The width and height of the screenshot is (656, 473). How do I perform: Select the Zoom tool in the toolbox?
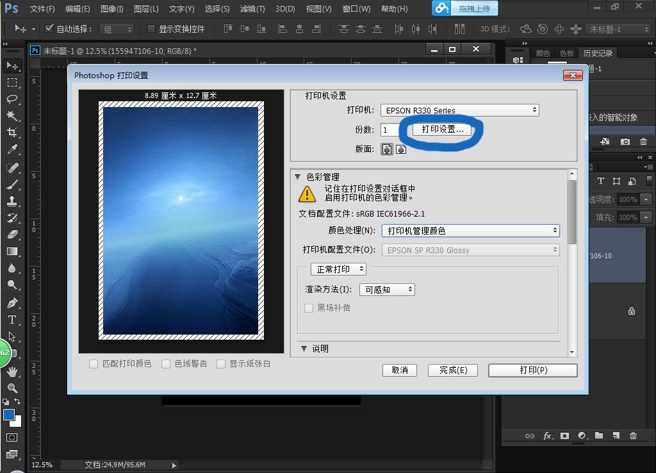[x=13, y=388]
